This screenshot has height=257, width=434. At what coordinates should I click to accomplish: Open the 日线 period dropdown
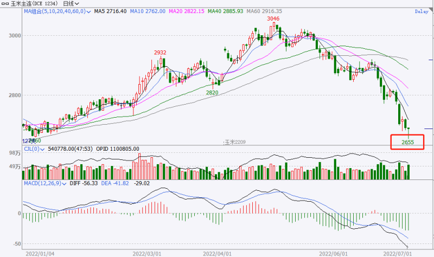[x=72, y=3]
